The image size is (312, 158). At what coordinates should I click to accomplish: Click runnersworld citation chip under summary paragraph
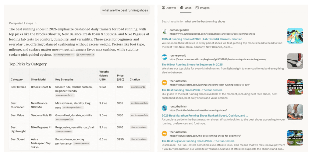coord(85,55)
